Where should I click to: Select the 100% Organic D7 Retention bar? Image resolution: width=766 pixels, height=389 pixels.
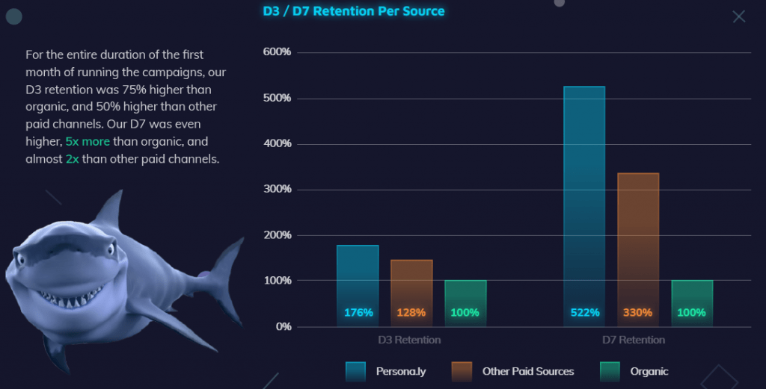click(692, 303)
